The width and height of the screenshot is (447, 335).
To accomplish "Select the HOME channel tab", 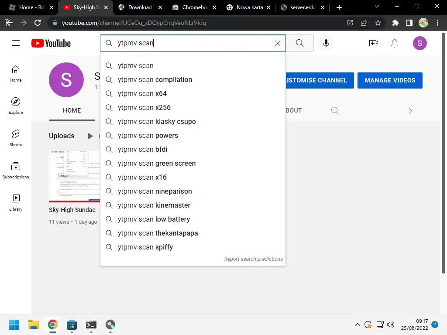I will click(x=72, y=110).
